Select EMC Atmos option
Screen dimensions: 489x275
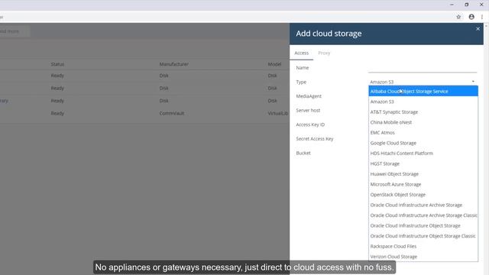423,132
